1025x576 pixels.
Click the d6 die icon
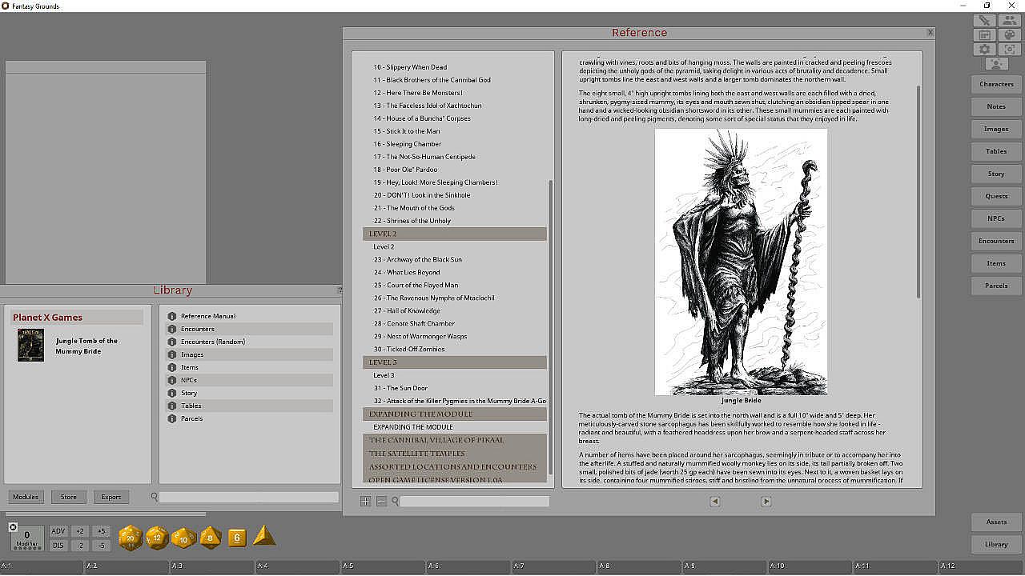coord(236,538)
